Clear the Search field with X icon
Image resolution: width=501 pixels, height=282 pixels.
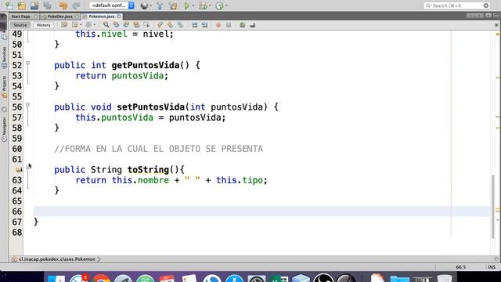486,5
